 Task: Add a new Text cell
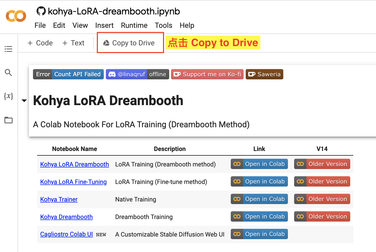pos(73,43)
